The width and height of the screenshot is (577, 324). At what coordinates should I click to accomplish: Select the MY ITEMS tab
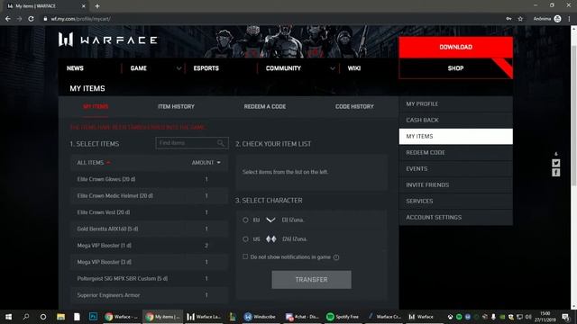pos(96,106)
